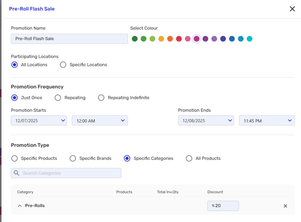Viewport: 301px width, 222px height.
Task: Collapse the Pre-Rolls category row
Action: [20, 206]
